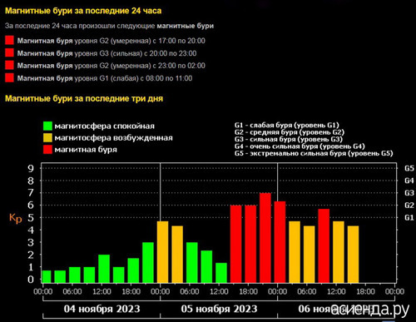This screenshot has height=322, width=416.
Task: Click the red square beside G2 storm 23:00–02:00
Action: point(9,65)
